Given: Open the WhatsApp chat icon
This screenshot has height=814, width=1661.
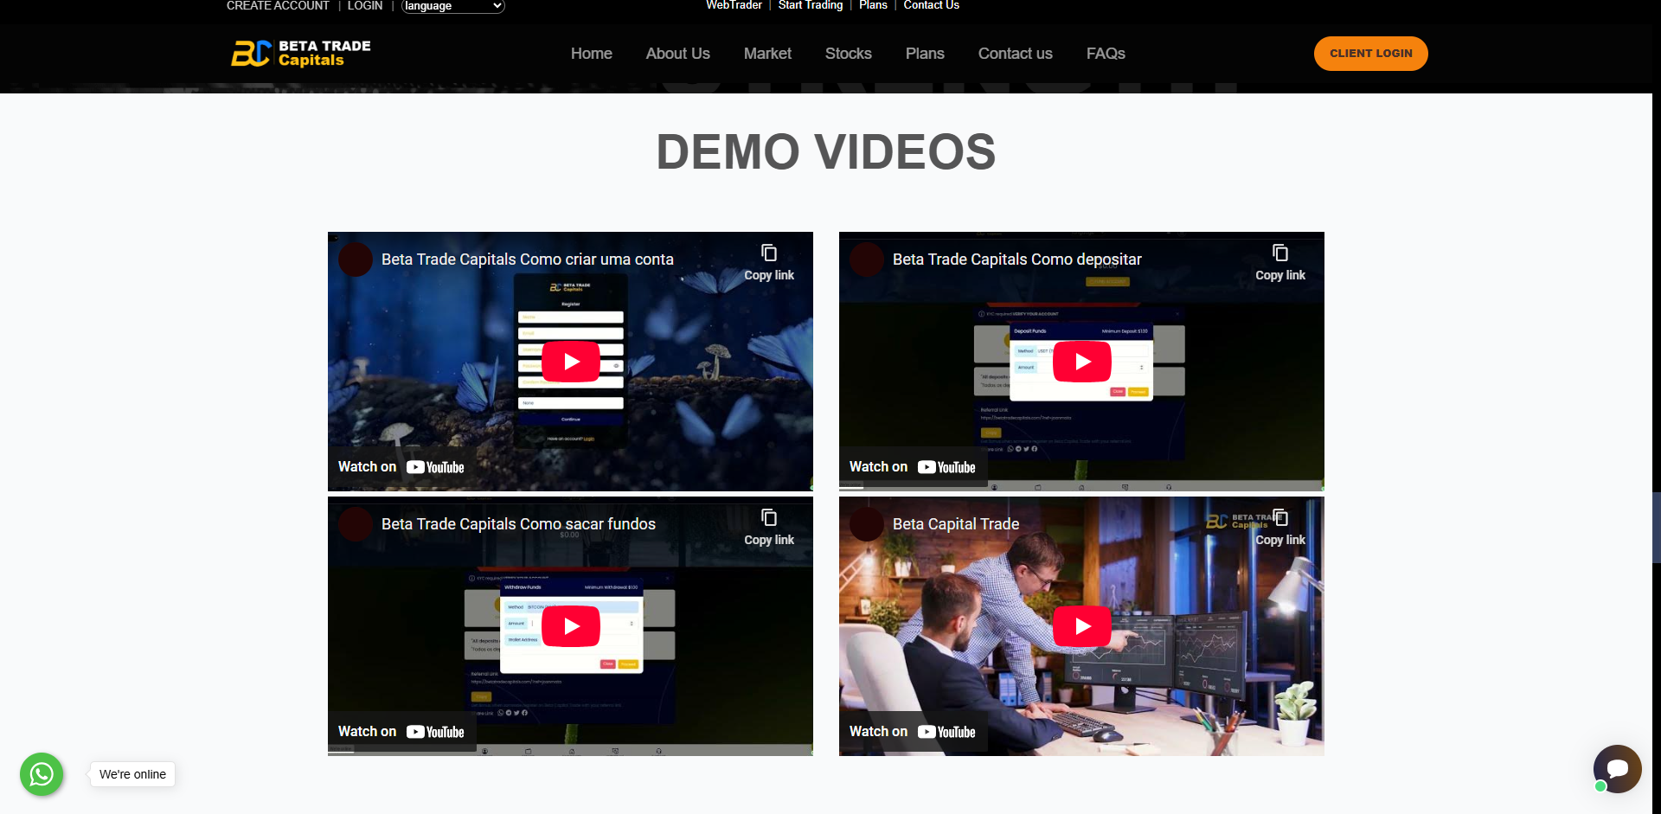Looking at the screenshot, I should point(42,774).
